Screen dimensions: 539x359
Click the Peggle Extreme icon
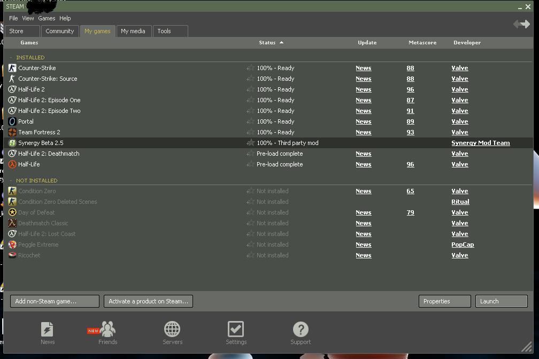pyautogui.click(x=12, y=245)
